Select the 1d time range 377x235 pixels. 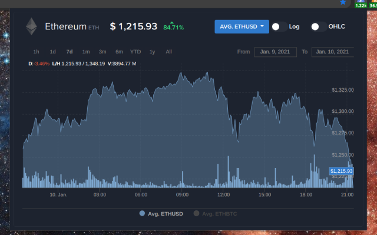pos(52,52)
